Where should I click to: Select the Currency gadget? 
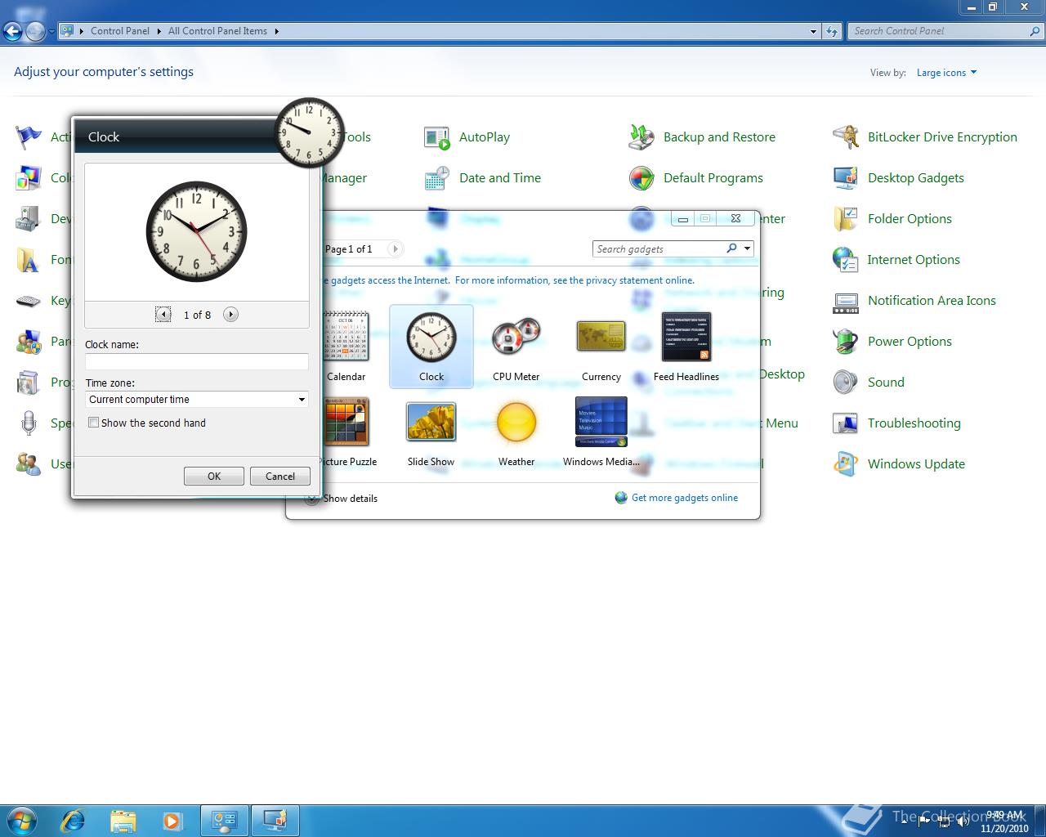601,347
